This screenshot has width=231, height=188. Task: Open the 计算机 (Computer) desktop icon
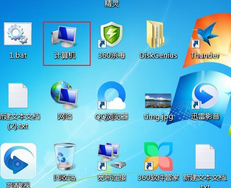point(64,37)
